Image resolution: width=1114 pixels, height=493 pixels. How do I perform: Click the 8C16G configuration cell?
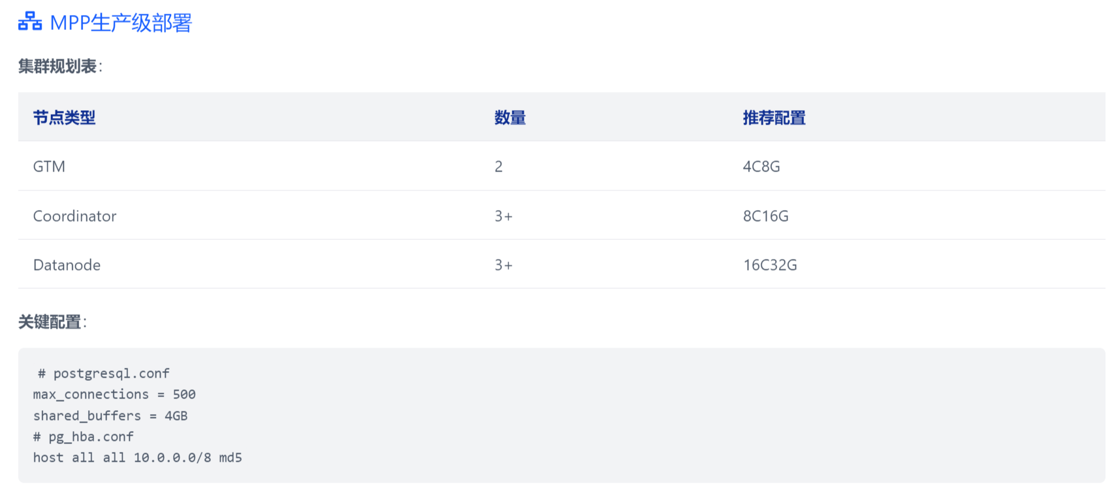pyautogui.click(x=766, y=216)
